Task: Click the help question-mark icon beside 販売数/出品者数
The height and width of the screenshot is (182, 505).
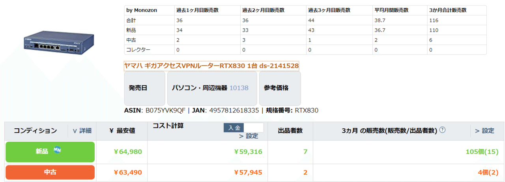Action: click(x=442, y=130)
